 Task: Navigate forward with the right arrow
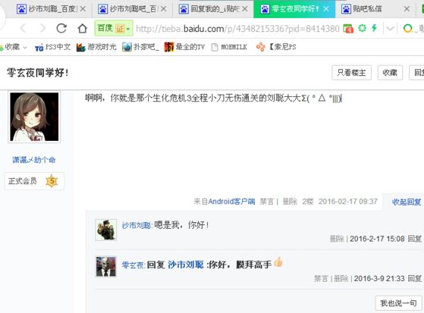tap(42, 28)
